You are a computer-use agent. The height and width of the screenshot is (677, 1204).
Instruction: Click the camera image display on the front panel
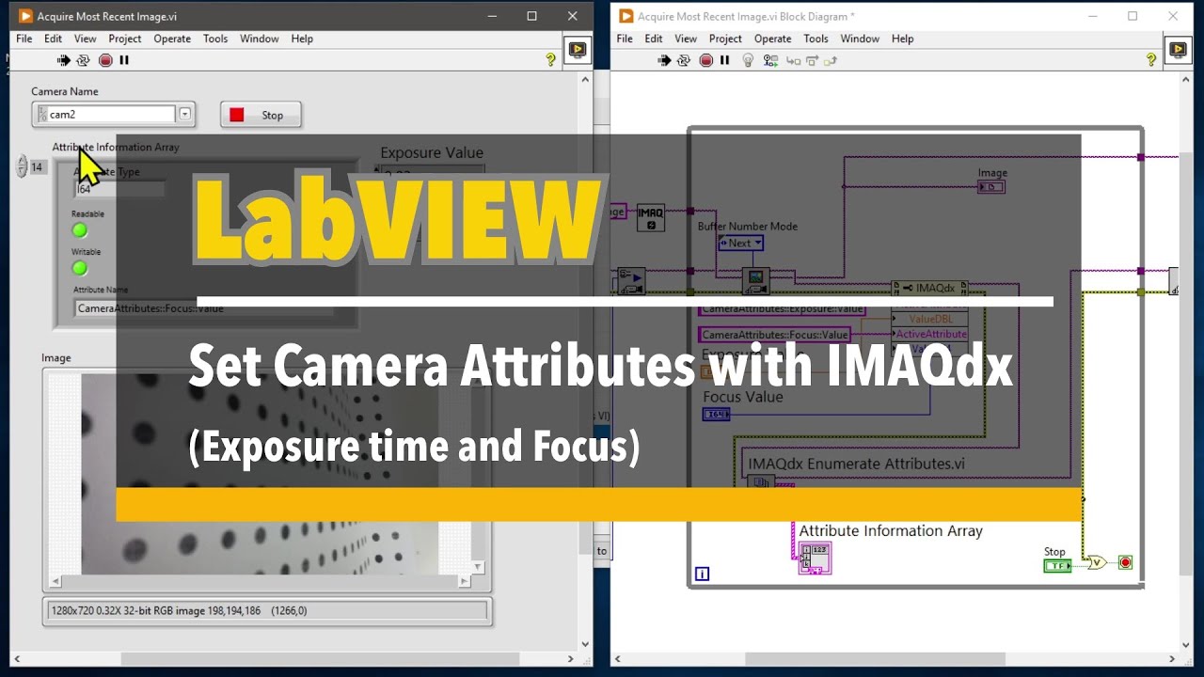[x=259, y=474]
